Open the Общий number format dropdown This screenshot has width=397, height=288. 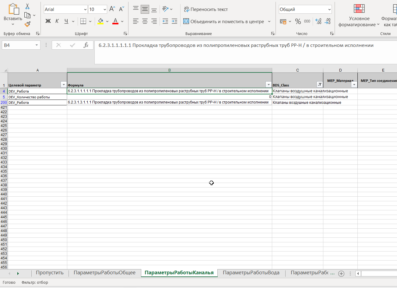tap(329, 9)
